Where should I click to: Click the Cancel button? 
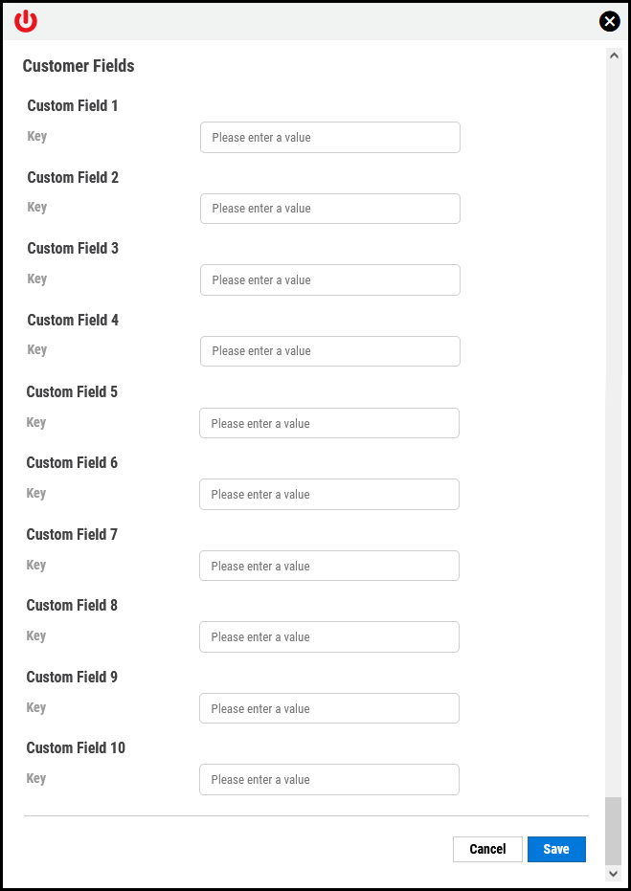[487, 849]
